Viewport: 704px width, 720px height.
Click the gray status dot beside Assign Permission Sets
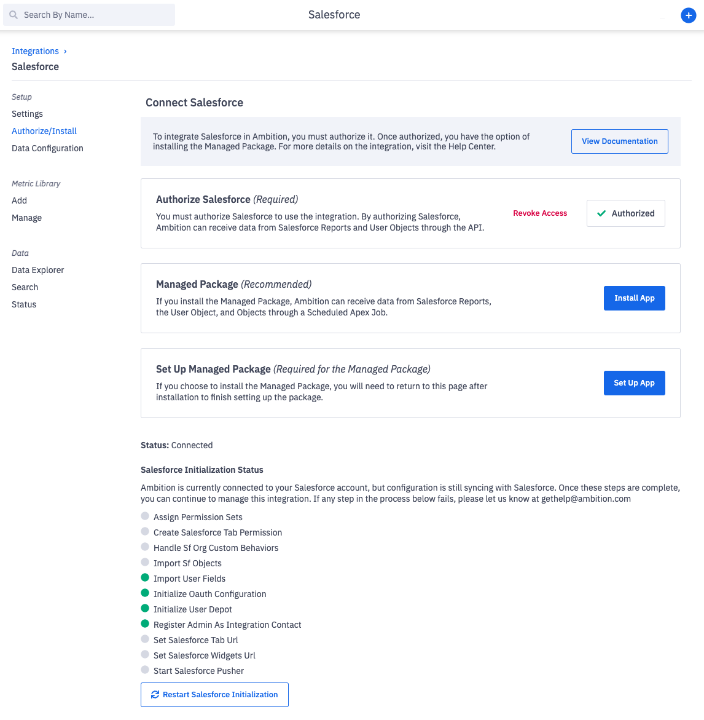click(144, 516)
